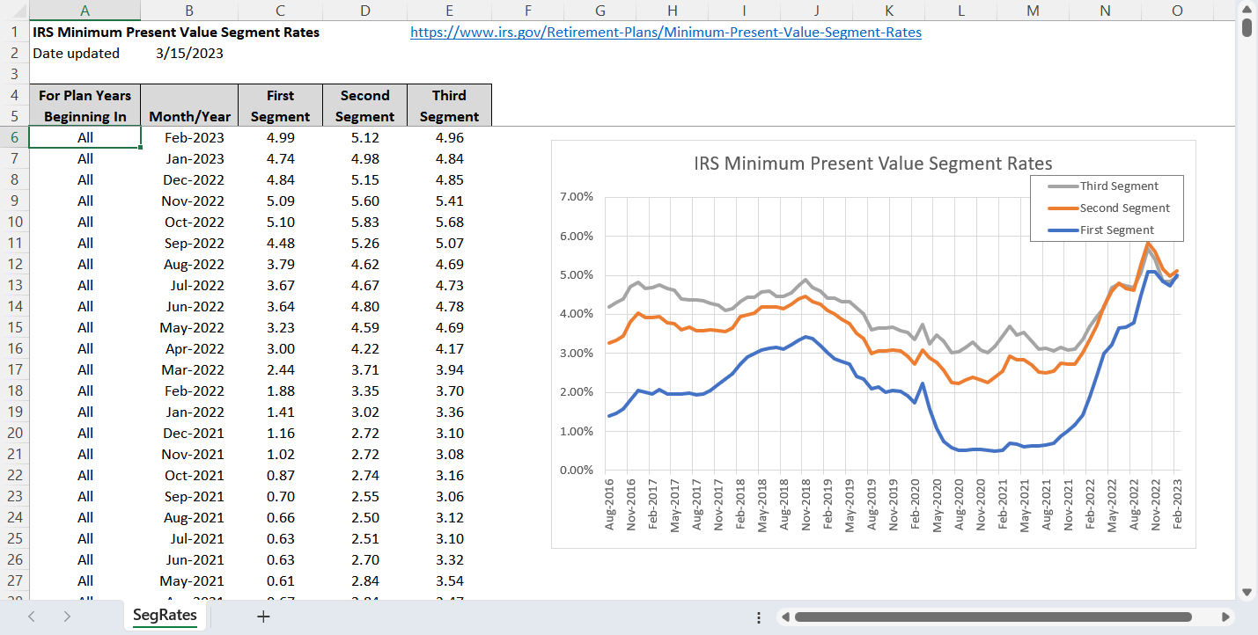This screenshot has height=635, width=1258.
Task: Select the cell with value 1.88
Action: [280, 391]
